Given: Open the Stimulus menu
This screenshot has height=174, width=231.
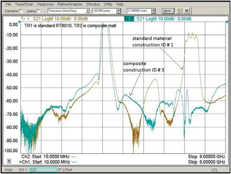Looking at the screenshot, I should click(93, 4).
